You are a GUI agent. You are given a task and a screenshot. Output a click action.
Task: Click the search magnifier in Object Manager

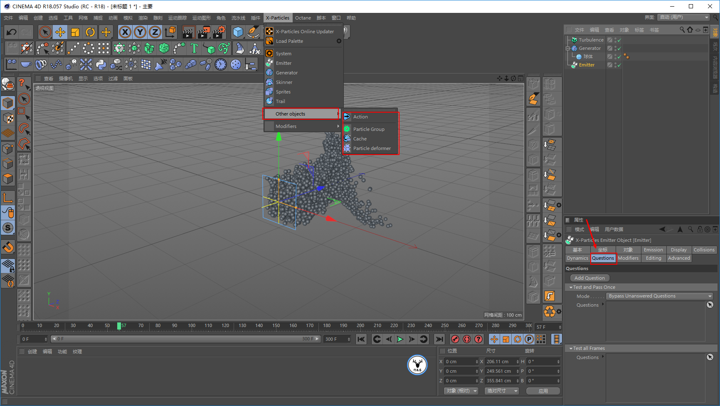(682, 30)
